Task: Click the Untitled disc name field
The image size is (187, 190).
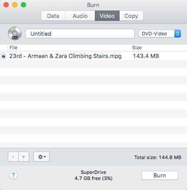Action: [80, 34]
